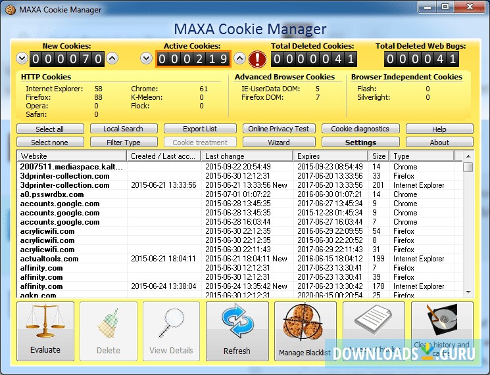Sort by Expires column header

pos(331,156)
